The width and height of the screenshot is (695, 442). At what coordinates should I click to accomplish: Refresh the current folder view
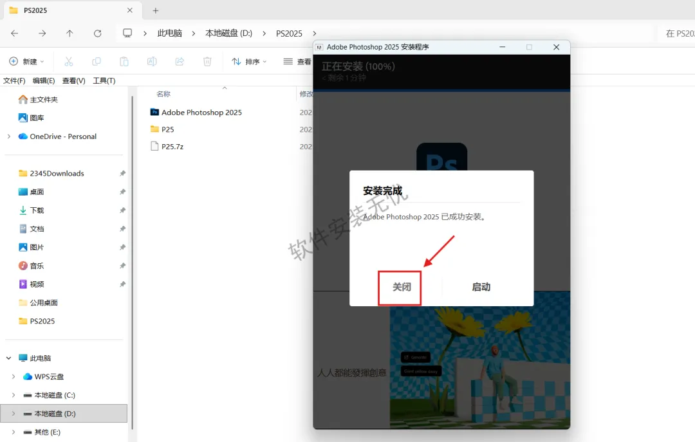tap(98, 33)
